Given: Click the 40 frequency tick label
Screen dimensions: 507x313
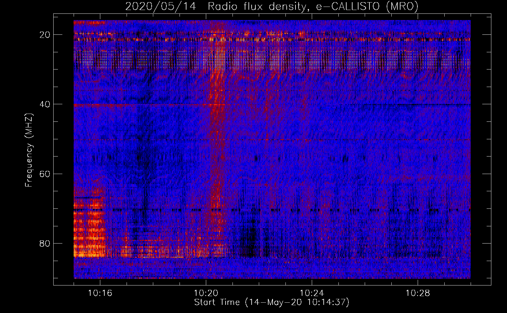Looking at the screenshot, I should pos(45,104).
